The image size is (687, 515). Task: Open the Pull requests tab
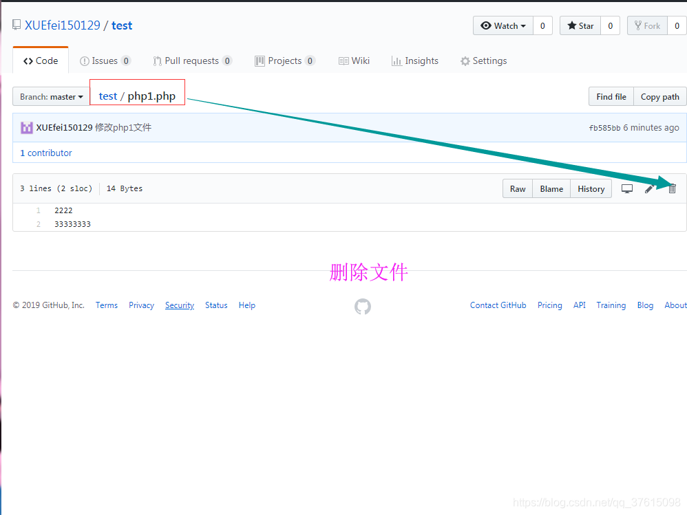click(x=192, y=61)
